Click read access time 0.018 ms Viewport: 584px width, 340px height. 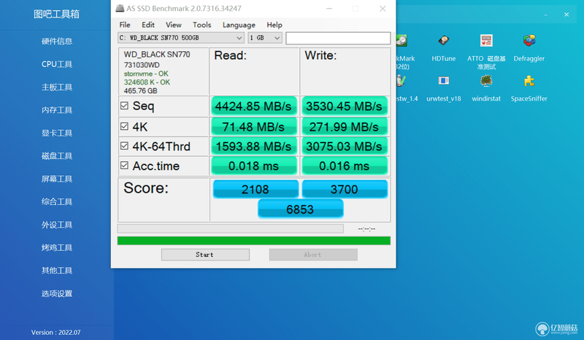(253, 166)
